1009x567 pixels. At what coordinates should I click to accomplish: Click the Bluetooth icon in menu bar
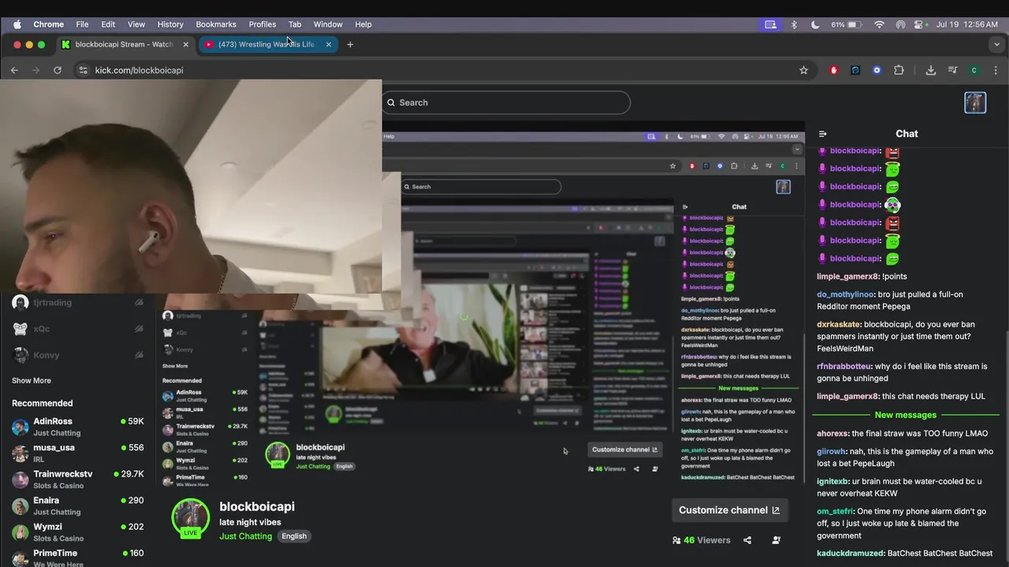(x=794, y=24)
